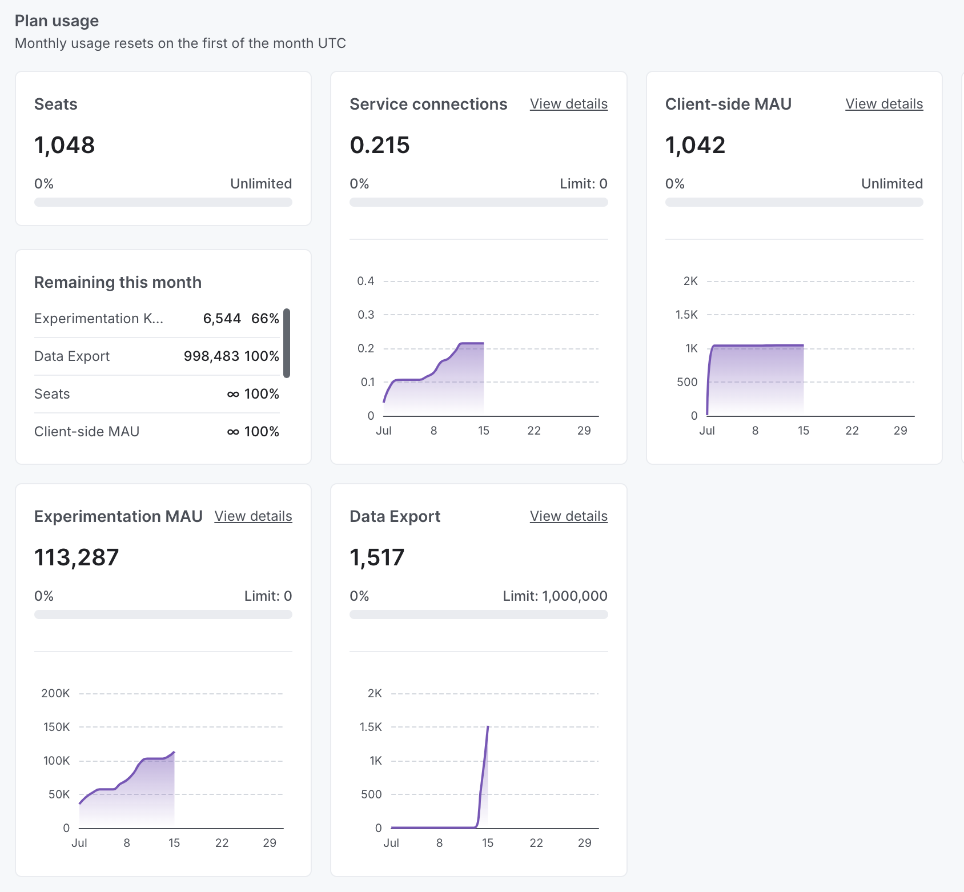This screenshot has height=892, width=964.
Task: Open Client-side MAU View details link
Action: (x=883, y=104)
